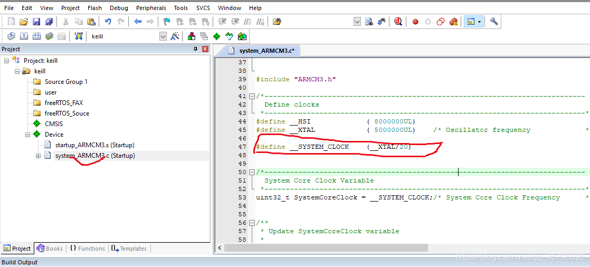The height and width of the screenshot is (267, 590).
Task: Select the CMSIS component group
Action: (54, 123)
